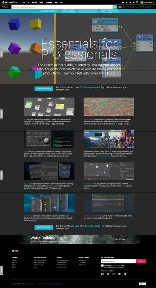
Task: Open the Audio menu
Action: click(41, 2)
